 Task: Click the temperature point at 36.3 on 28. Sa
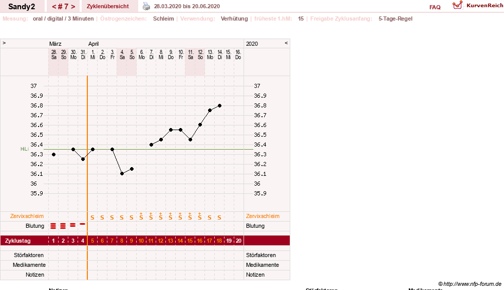53,154
